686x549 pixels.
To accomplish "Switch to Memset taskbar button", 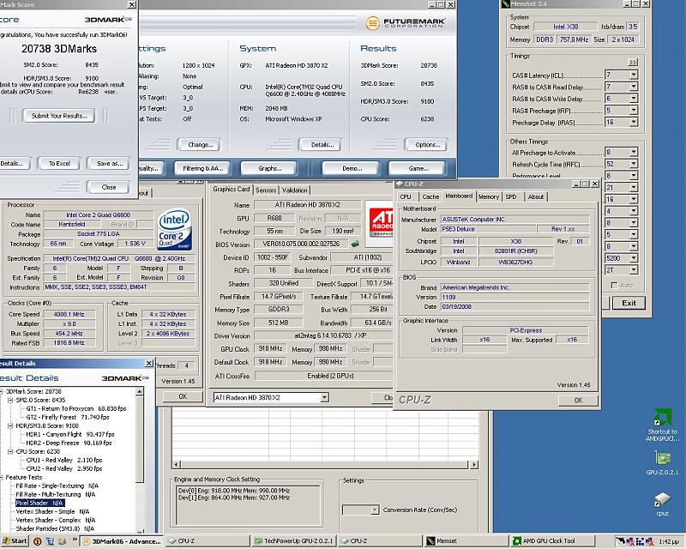I will [466, 541].
